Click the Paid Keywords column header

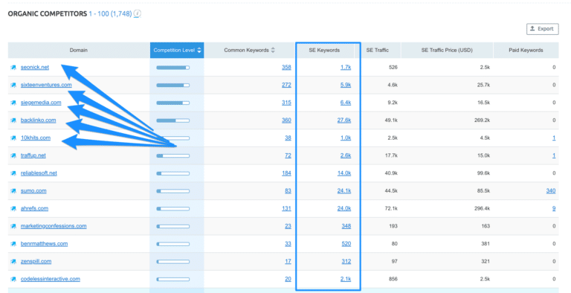point(526,51)
